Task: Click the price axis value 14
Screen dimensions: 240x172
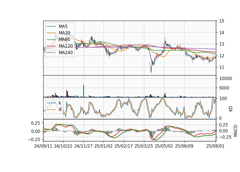Action: click(222, 32)
